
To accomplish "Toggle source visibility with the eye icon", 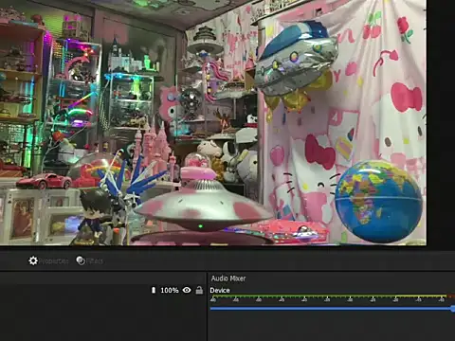I will pyautogui.click(x=187, y=290).
